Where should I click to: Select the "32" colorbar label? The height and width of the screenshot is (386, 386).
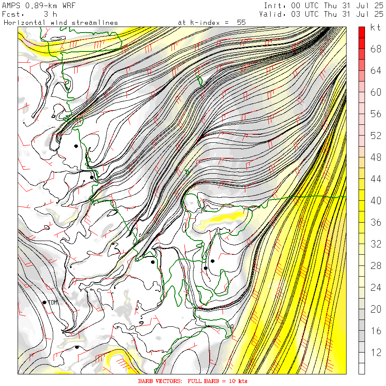(376, 244)
